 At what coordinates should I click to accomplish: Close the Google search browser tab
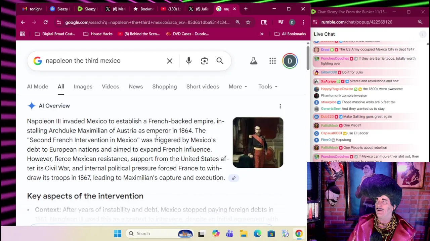tap(234, 9)
